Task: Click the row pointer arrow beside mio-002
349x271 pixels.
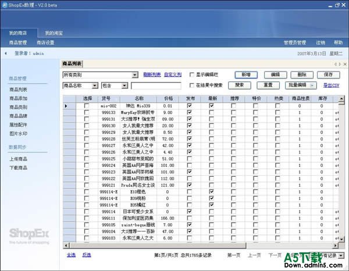Action: 66,106
